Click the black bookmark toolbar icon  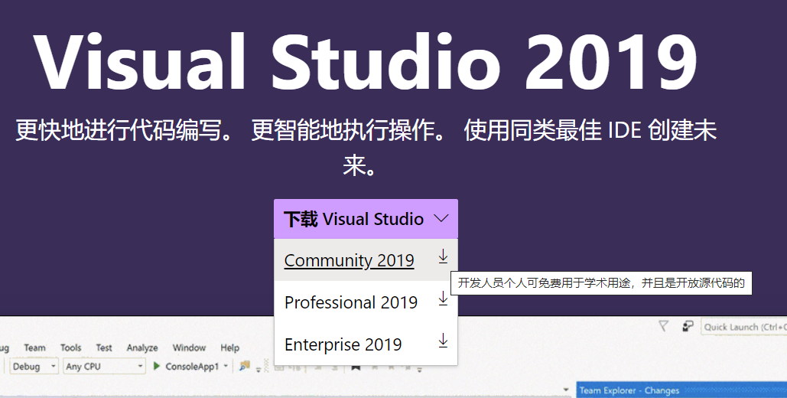356,367
